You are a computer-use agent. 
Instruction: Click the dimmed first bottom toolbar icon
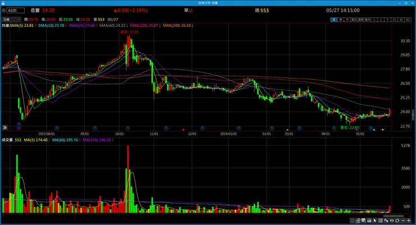tap(352, 221)
